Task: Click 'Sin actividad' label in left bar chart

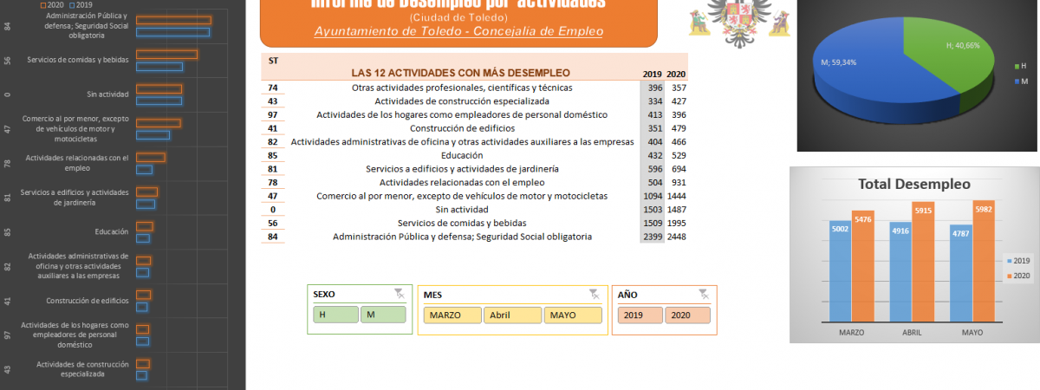Action: pyautogui.click(x=107, y=94)
